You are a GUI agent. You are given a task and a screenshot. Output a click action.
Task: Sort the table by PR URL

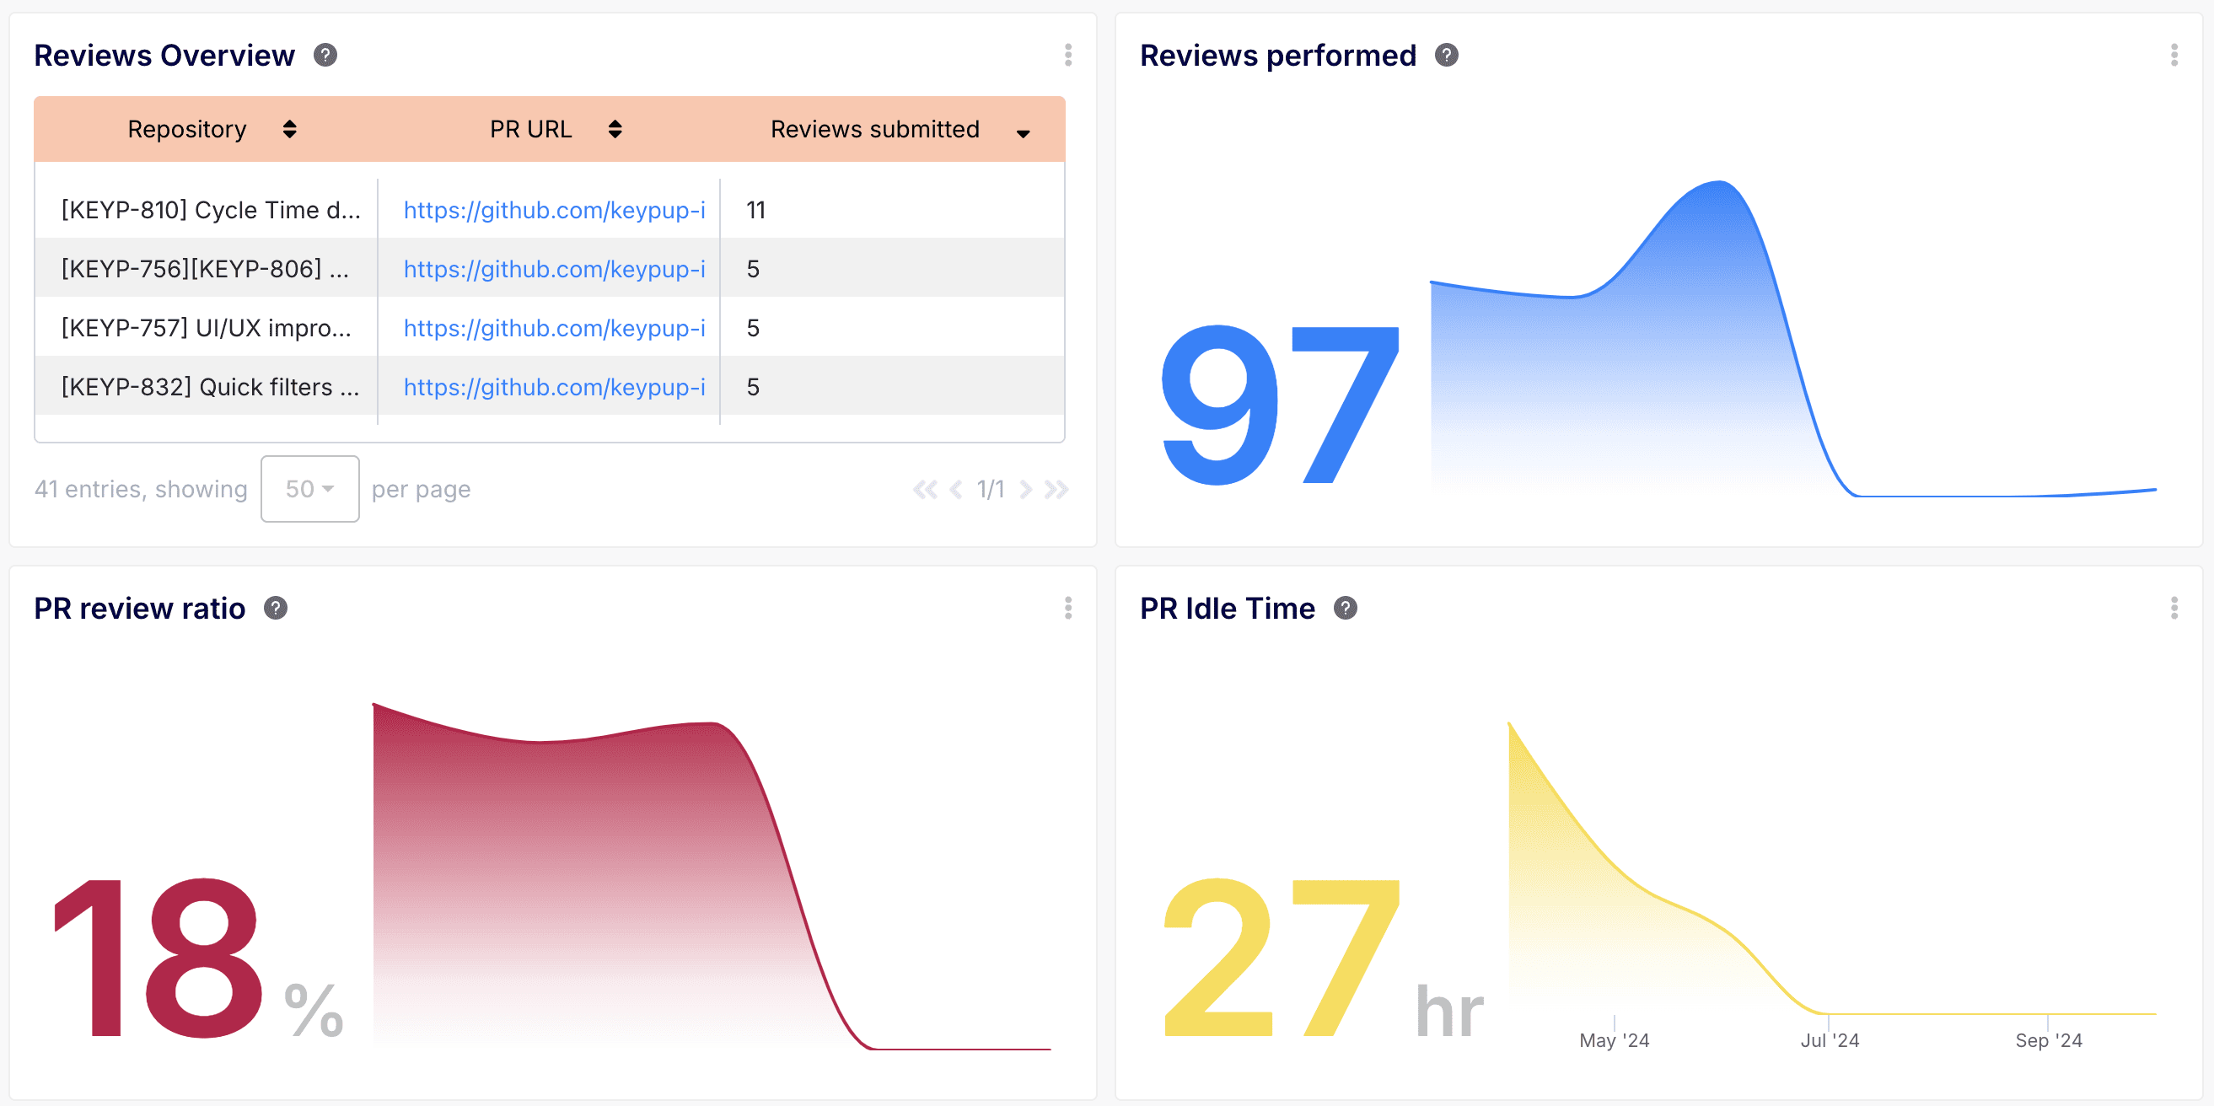615,129
